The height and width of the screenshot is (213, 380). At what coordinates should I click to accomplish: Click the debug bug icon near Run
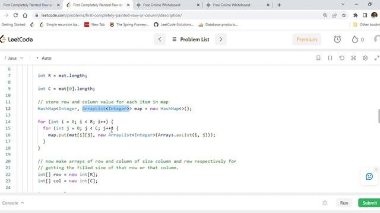coord(325,203)
